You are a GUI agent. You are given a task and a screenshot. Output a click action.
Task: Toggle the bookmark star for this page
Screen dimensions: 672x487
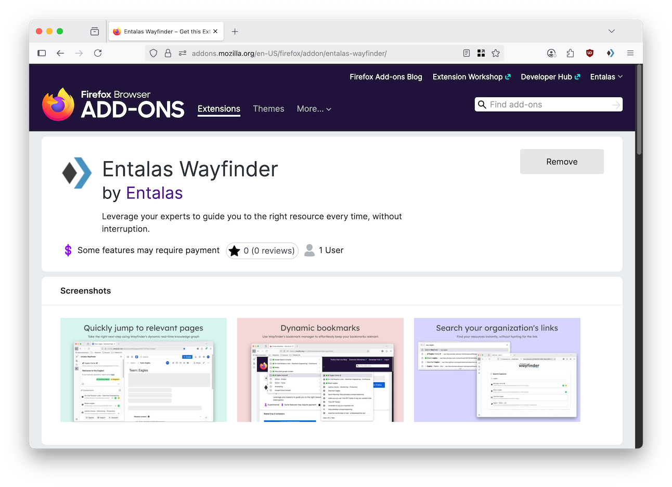pyautogui.click(x=495, y=53)
